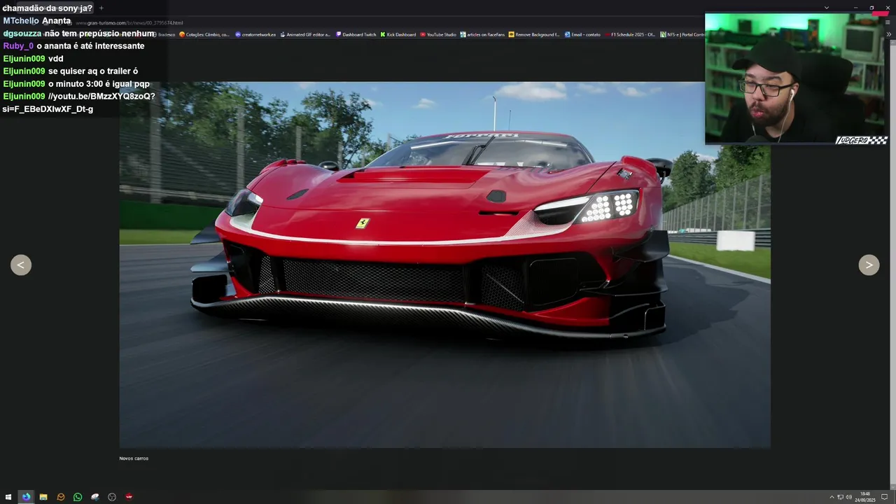
Task: Open WhatsApp from the taskbar
Action: point(78,497)
